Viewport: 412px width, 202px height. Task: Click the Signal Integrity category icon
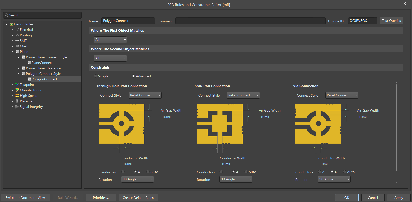[17, 107]
